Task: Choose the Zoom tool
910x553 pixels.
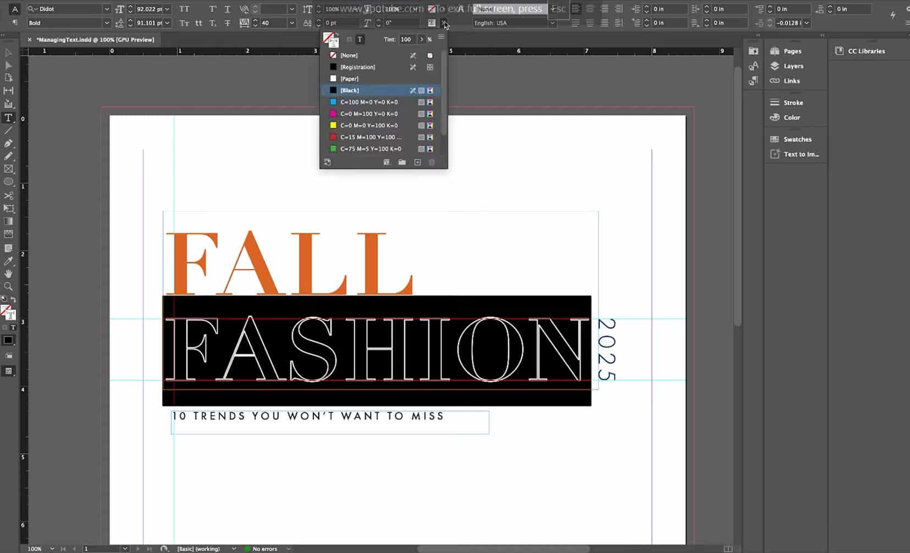Action: [x=9, y=286]
